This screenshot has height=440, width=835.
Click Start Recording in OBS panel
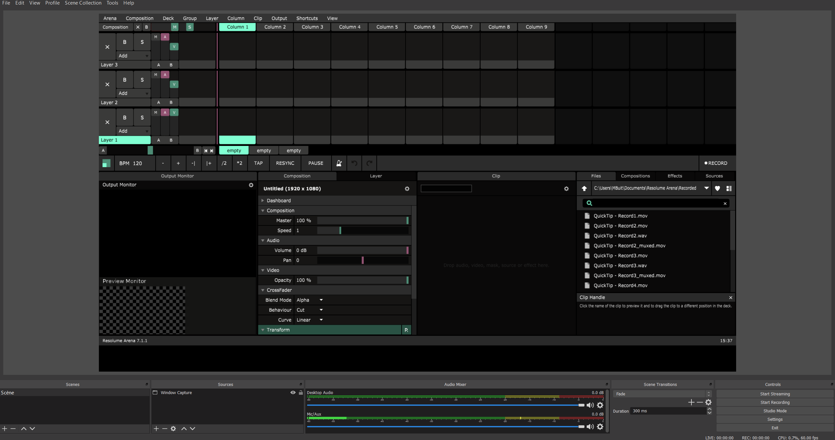click(x=775, y=402)
